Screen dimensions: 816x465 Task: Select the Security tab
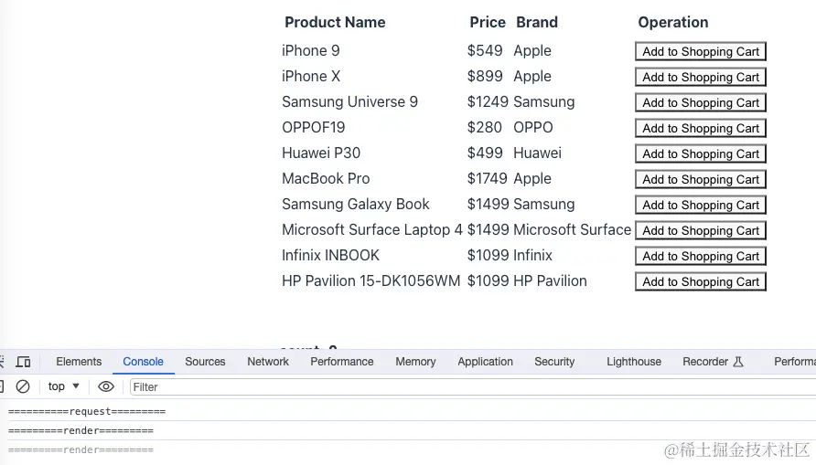(x=554, y=362)
